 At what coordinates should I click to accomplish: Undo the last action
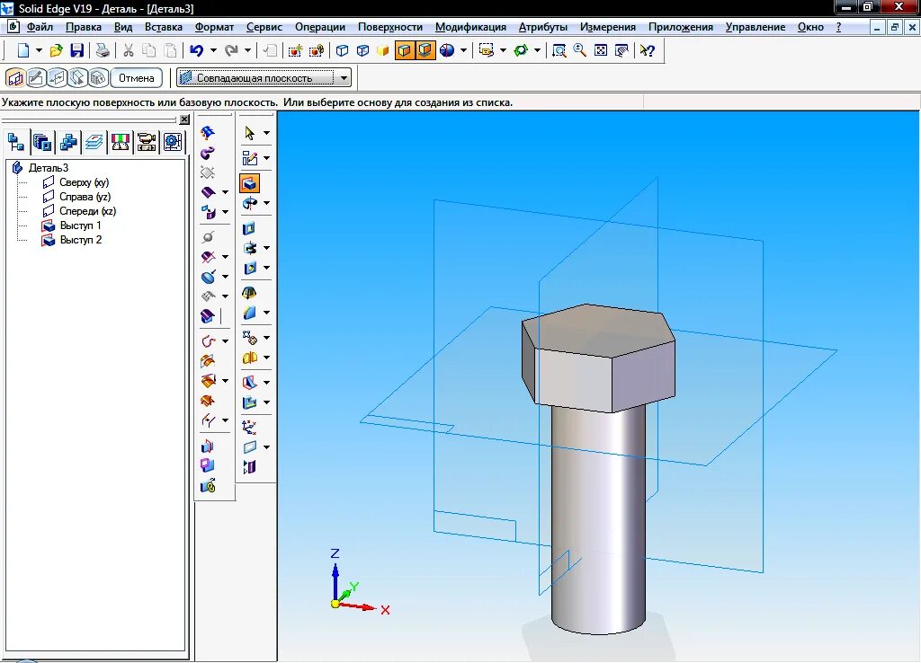click(x=196, y=50)
